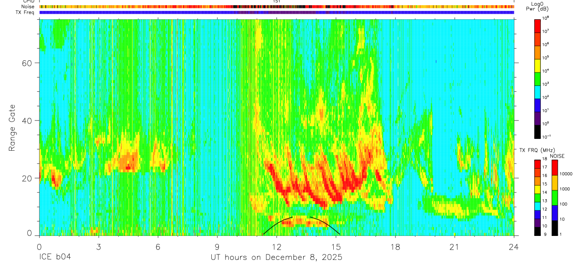Click the '17' label in the TX FRQ legend
Image resolution: width=578 pixels, height=267 pixels.
545,168
